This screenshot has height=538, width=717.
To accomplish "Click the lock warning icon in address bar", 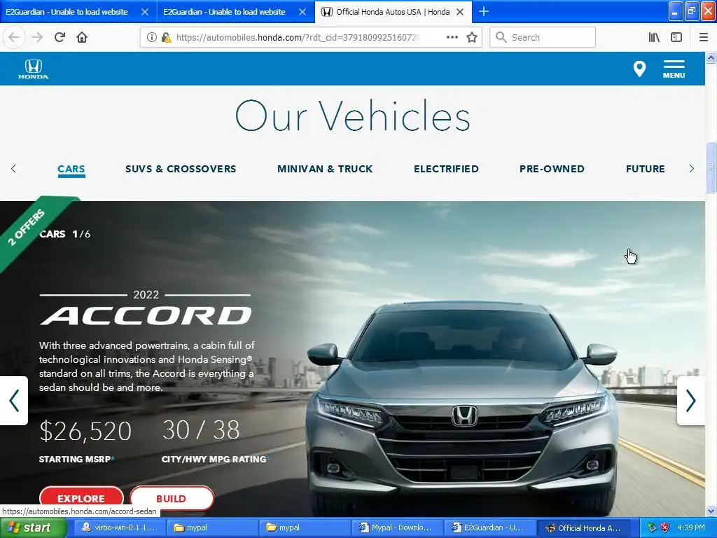I will 167,37.
